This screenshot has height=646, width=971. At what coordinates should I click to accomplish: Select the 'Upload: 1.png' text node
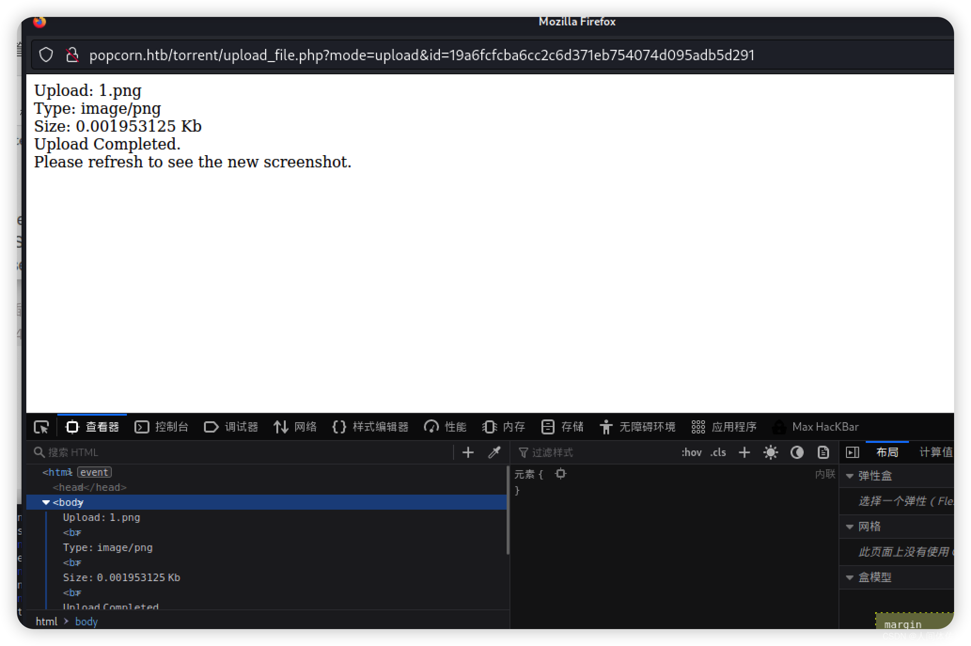point(102,517)
